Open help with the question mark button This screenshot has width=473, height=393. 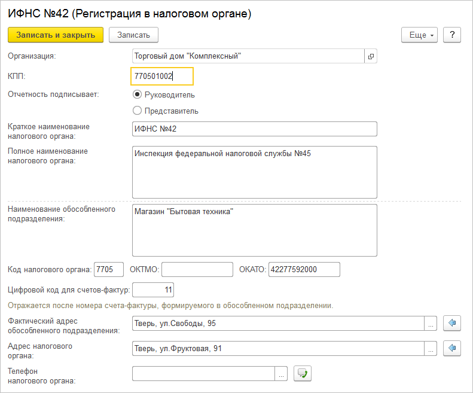[x=452, y=35]
